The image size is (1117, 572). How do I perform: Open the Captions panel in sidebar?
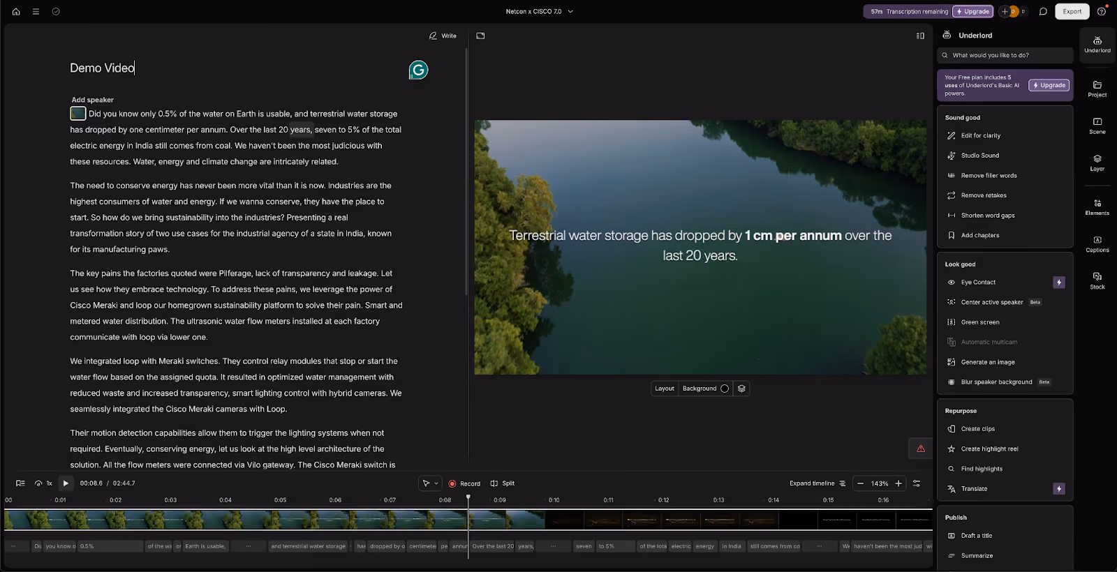click(x=1097, y=243)
